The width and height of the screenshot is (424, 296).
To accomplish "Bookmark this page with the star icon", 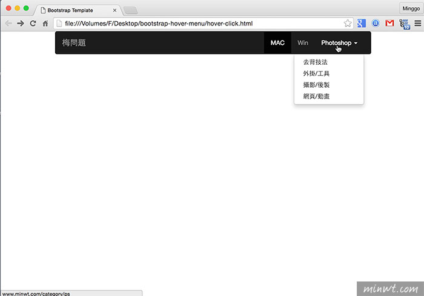I will pos(348,23).
